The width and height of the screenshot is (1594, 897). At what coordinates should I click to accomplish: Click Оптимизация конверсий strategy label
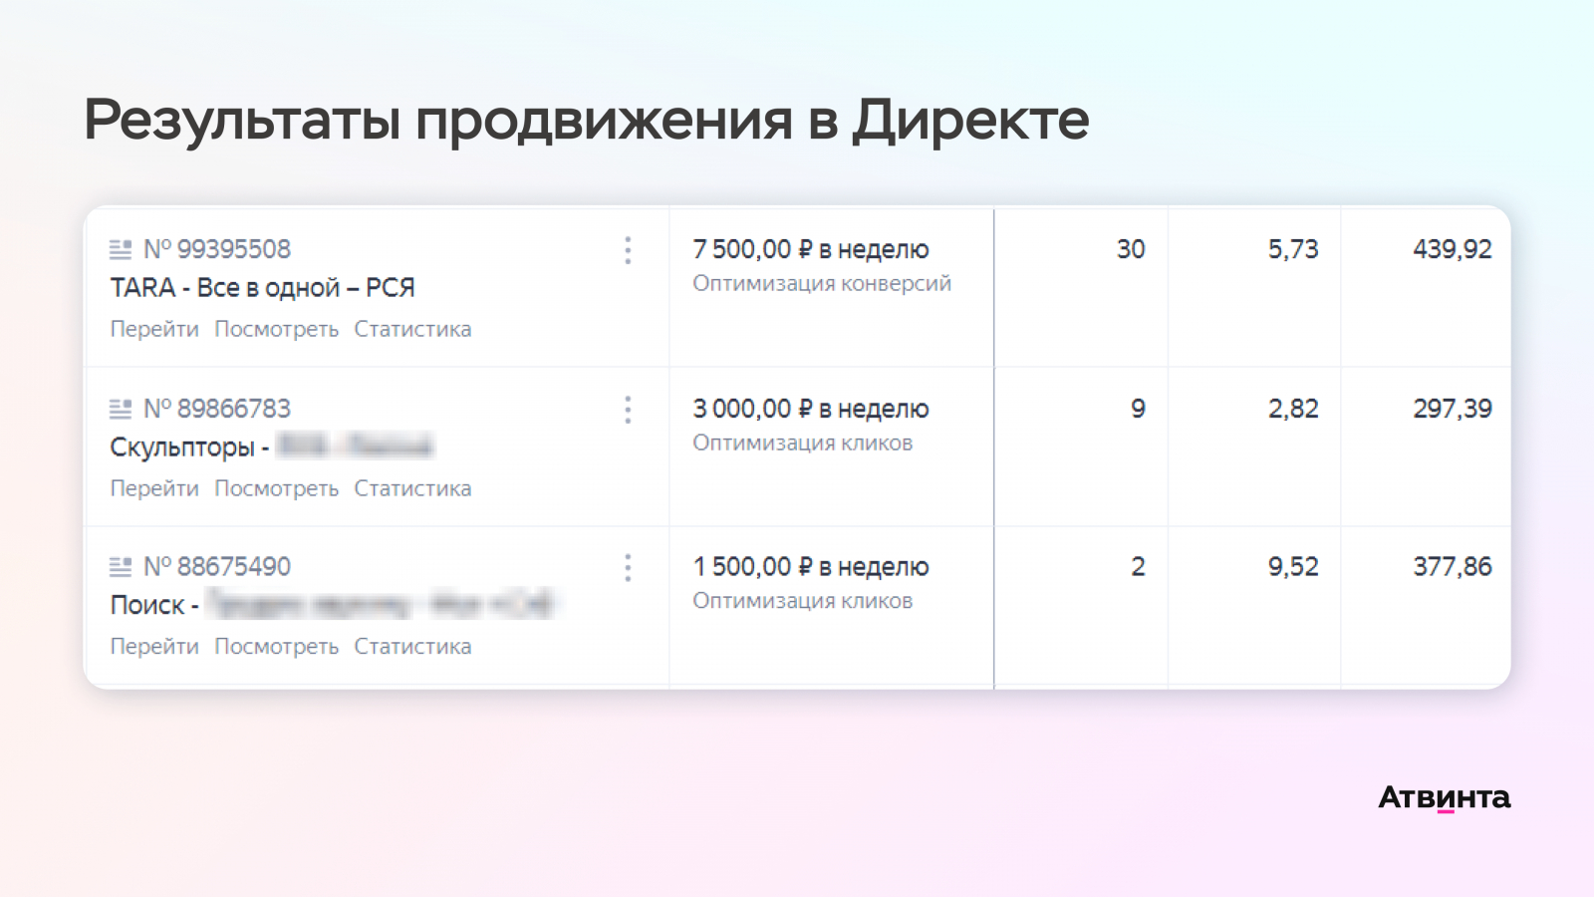click(x=822, y=284)
